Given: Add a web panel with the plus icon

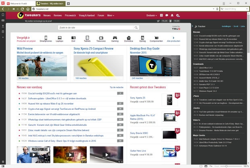Looking at the screenshot, I should click(x=3, y=37).
